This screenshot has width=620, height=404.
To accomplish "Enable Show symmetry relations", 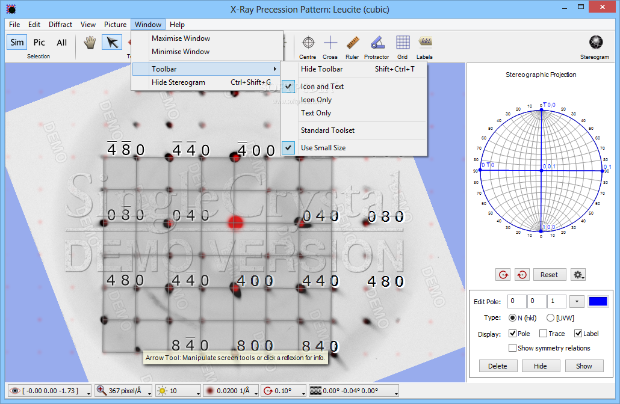I will [x=512, y=348].
